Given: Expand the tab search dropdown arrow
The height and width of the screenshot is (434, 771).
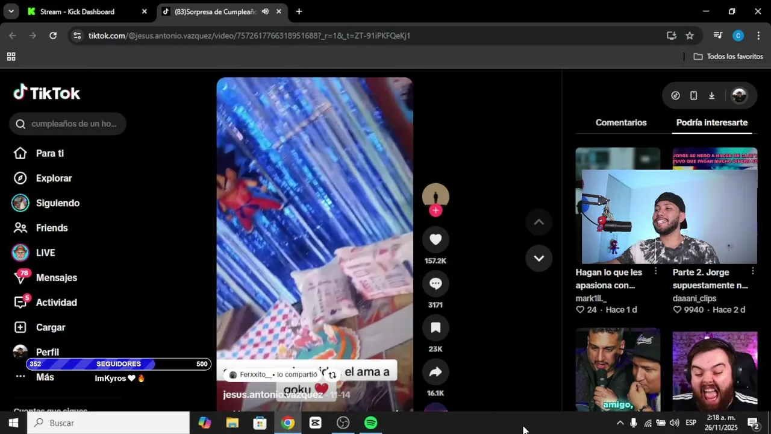Looking at the screenshot, I should pos(11,11).
